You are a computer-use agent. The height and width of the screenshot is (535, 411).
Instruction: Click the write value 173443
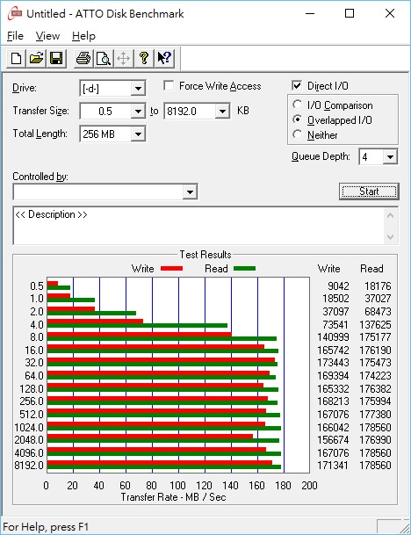coord(333,362)
